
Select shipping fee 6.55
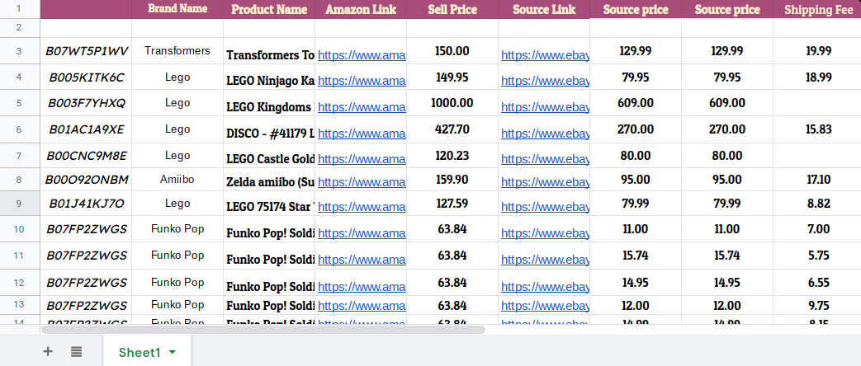(x=818, y=283)
